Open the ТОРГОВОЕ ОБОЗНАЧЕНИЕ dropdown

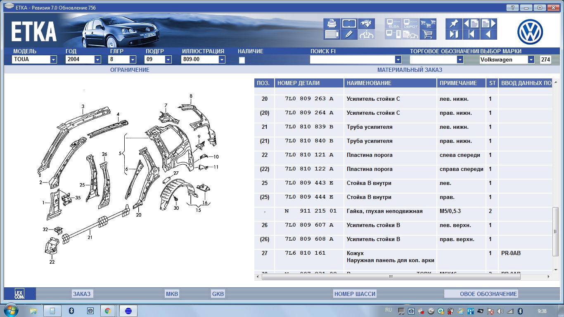tap(460, 59)
